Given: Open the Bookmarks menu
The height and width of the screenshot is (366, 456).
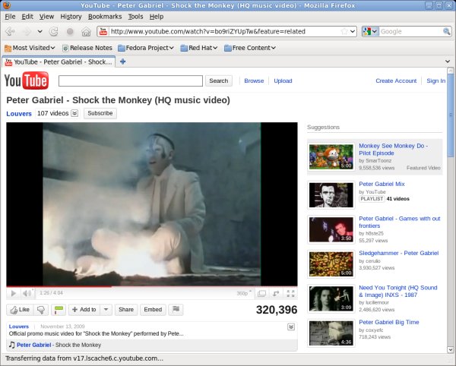Looking at the screenshot, I should (x=105, y=17).
